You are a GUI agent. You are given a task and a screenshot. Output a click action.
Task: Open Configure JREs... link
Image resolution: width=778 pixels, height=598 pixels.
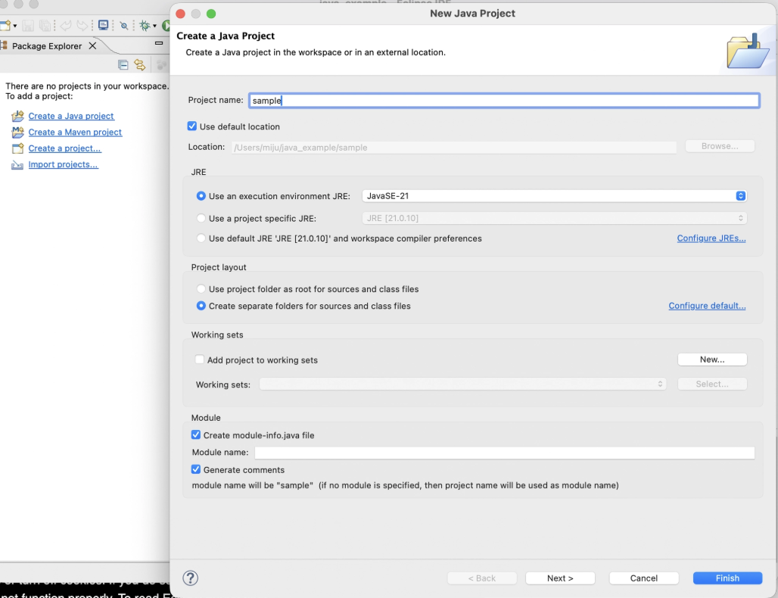tap(711, 238)
